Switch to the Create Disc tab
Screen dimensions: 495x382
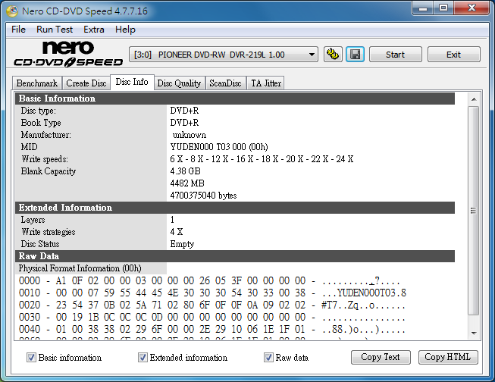[x=86, y=83]
